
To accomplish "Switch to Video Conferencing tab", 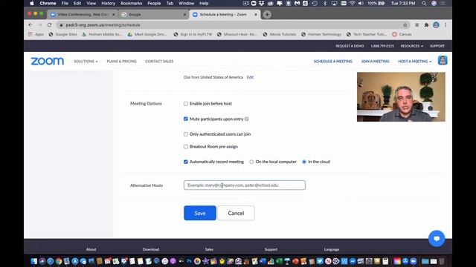I will [x=83, y=14].
